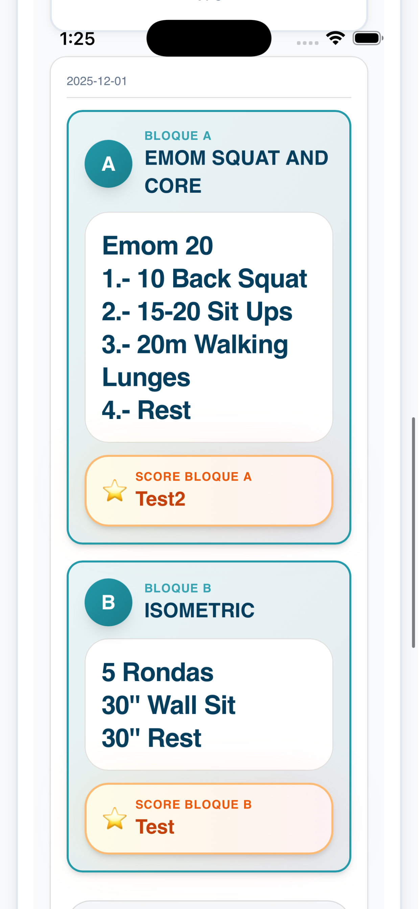Image resolution: width=420 pixels, height=909 pixels.
Task: Click the star icon in Score Bloque A
Action: click(115, 490)
